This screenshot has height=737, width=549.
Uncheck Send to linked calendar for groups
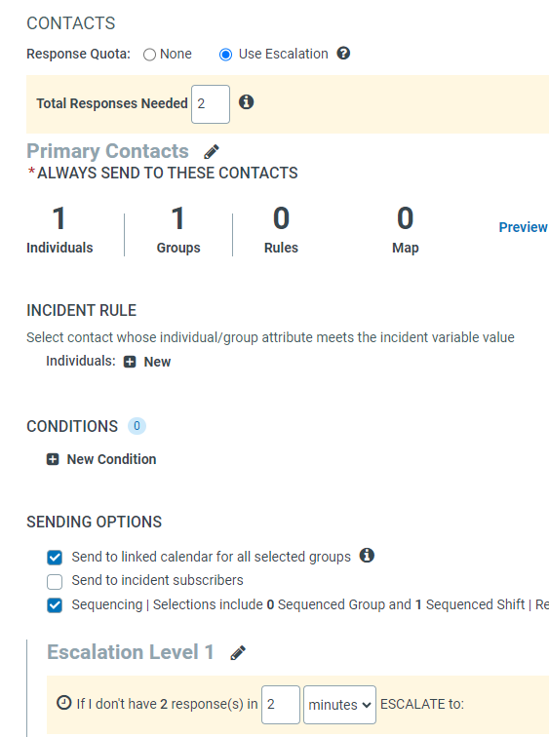click(55, 558)
